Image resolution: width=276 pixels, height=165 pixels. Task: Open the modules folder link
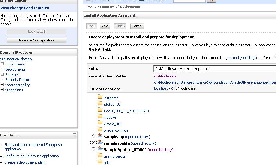tap(110, 117)
